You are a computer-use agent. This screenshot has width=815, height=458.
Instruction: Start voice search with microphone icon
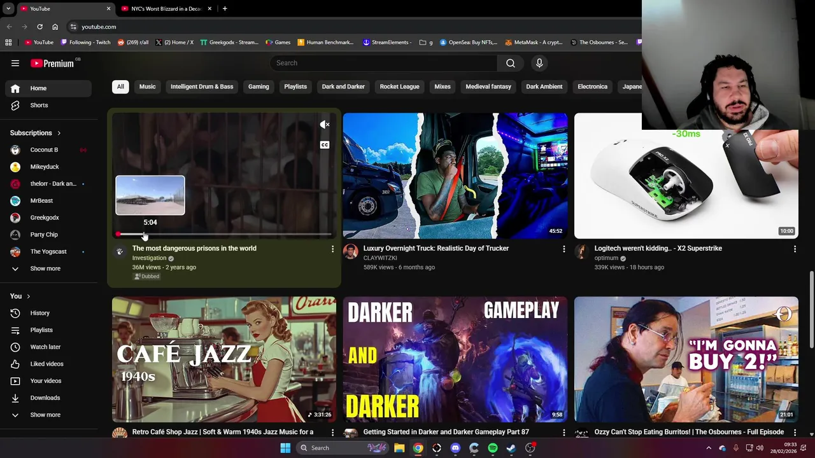(539, 63)
